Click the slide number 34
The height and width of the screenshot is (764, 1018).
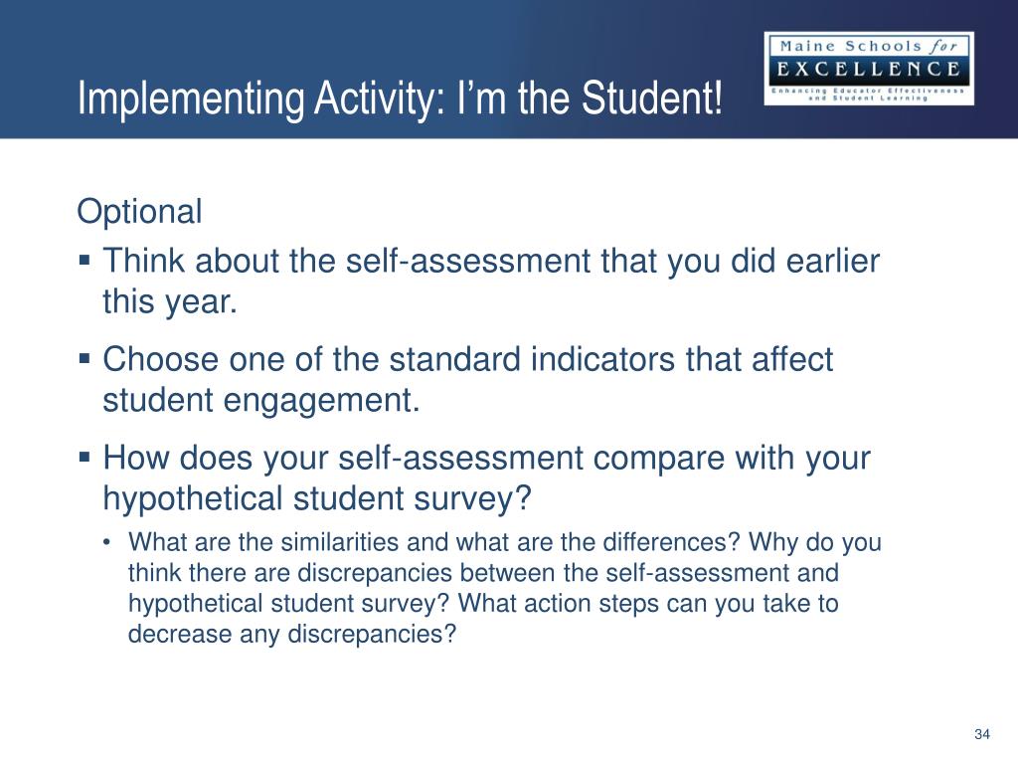coord(982,734)
